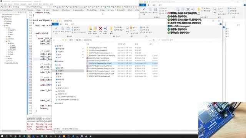The width and height of the screenshot is (246, 138).
Task: Click the Paste icon in front Explorer ribbon
Action: click(68, 29)
